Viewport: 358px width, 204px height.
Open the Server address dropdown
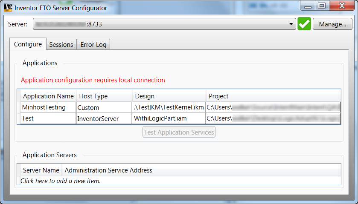click(x=291, y=24)
